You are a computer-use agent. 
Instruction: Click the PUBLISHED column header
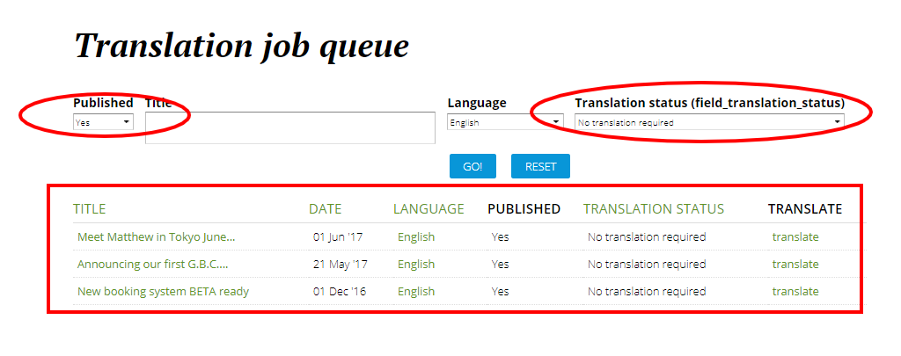(524, 209)
